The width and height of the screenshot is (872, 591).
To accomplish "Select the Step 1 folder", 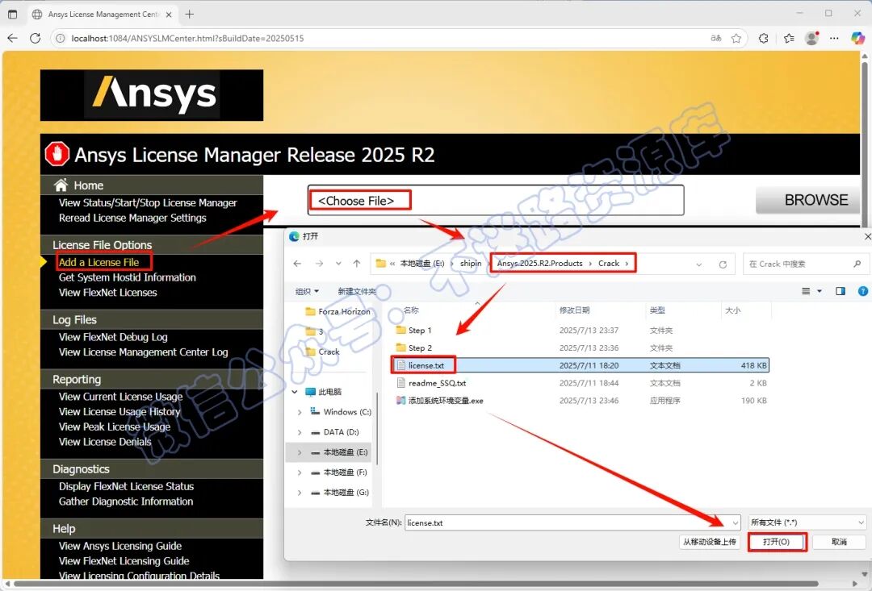I will tap(413, 331).
